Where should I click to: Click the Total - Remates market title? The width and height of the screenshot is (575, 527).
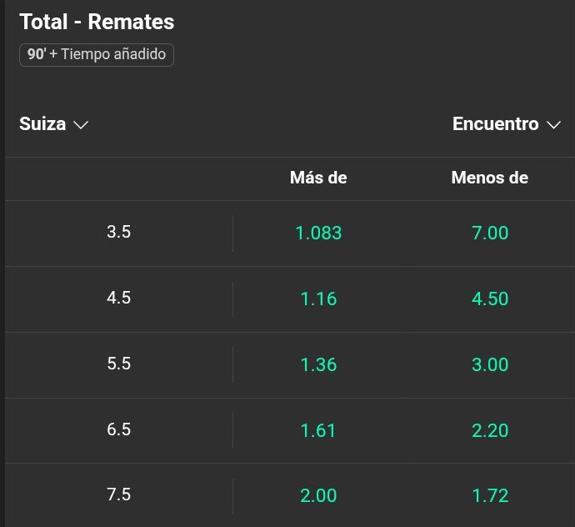[x=97, y=22]
